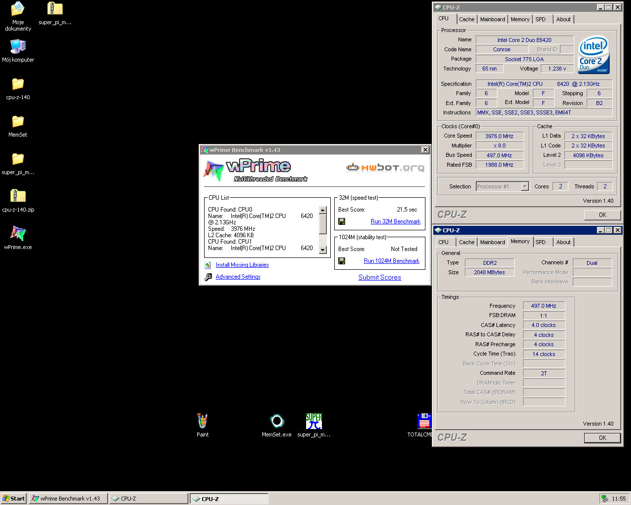
Task: Select the Super PI executable icon near bottom
Action: click(x=314, y=421)
